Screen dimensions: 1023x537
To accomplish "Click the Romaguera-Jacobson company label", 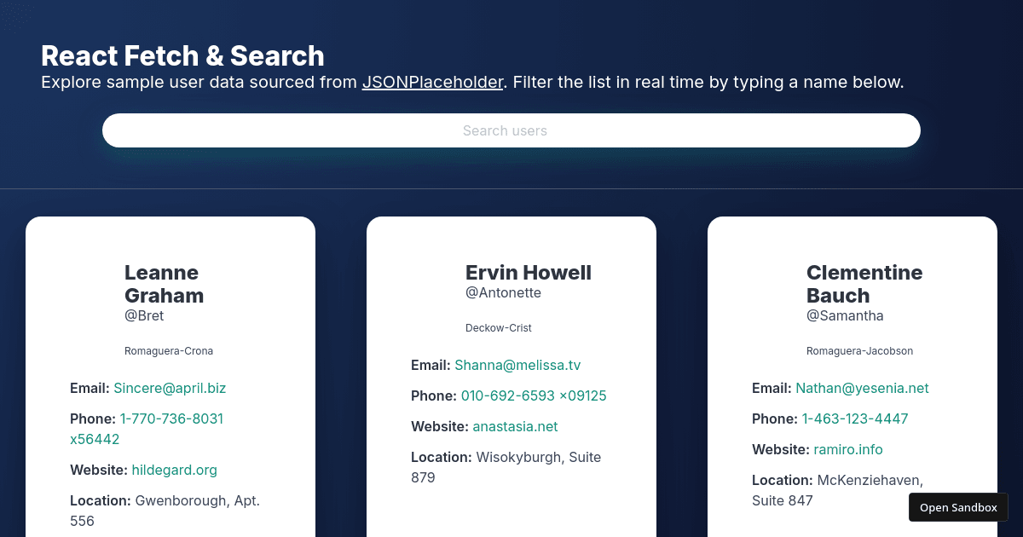I will (x=859, y=350).
